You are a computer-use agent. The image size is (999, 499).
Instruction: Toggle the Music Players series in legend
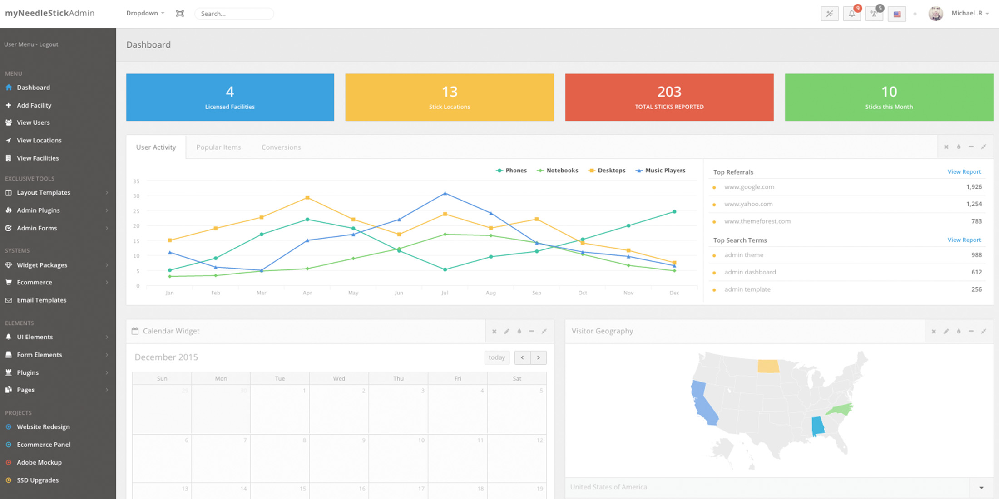click(x=661, y=171)
